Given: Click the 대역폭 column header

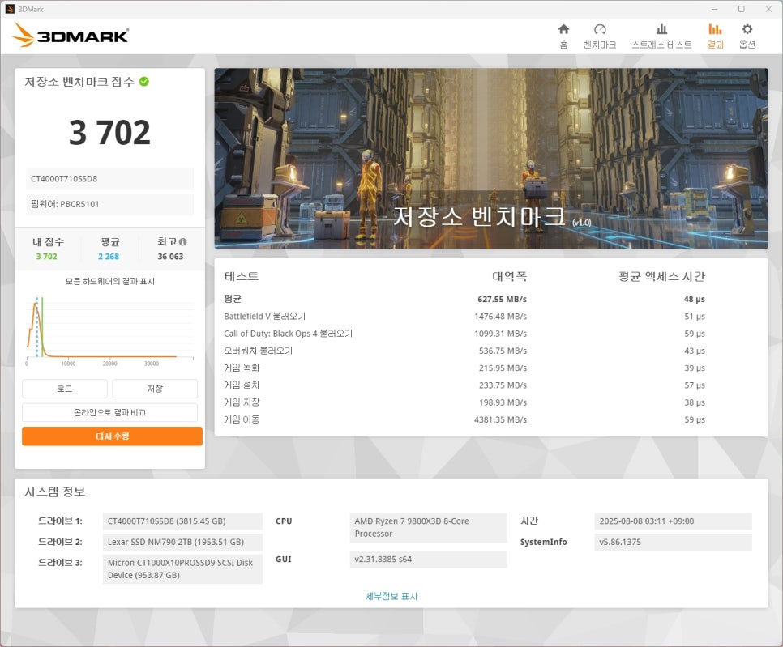Looking at the screenshot, I should (x=509, y=276).
